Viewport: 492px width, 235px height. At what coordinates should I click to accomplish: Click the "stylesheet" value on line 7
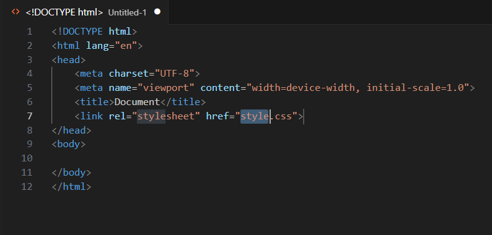click(166, 116)
